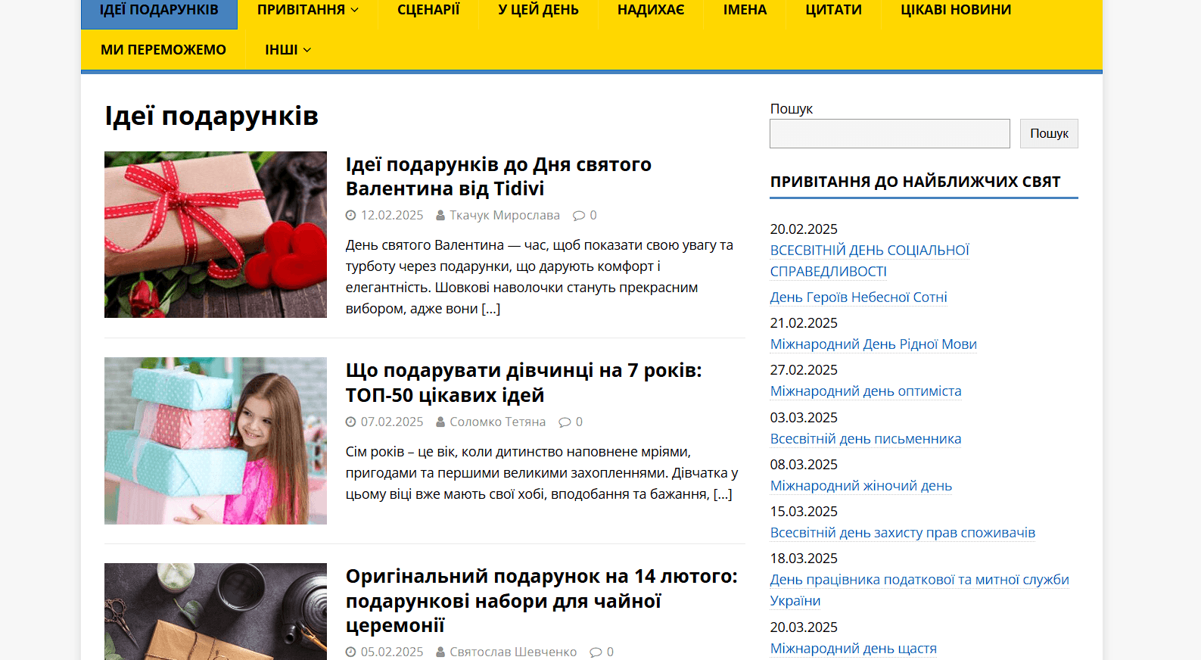Focus the Пошук search input field
Image resolution: width=1201 pixels, height=660 pixels.
click(890, 133)
